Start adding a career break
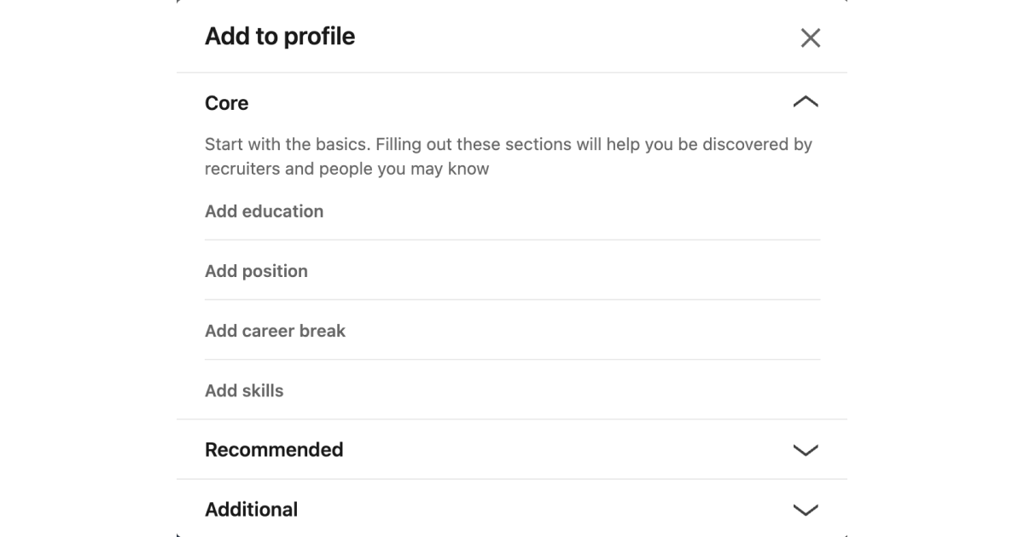This screenshot has height=537, width=1024. (275, 330)
